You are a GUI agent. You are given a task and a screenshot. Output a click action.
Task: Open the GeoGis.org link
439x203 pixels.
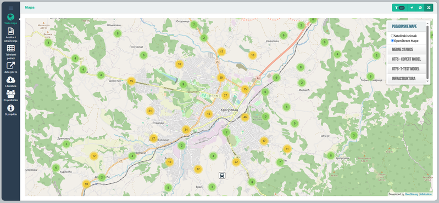pos(412,194)
